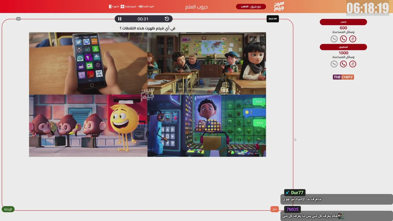
Task: Click المحاربين team score 1000
Action: pyautogui.click(x=343, y=53)
